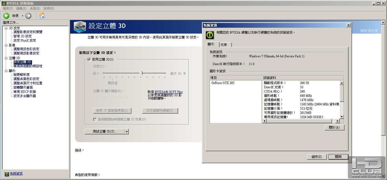Uncheck 啟用立體 3D checkbox

click(89, 59)
